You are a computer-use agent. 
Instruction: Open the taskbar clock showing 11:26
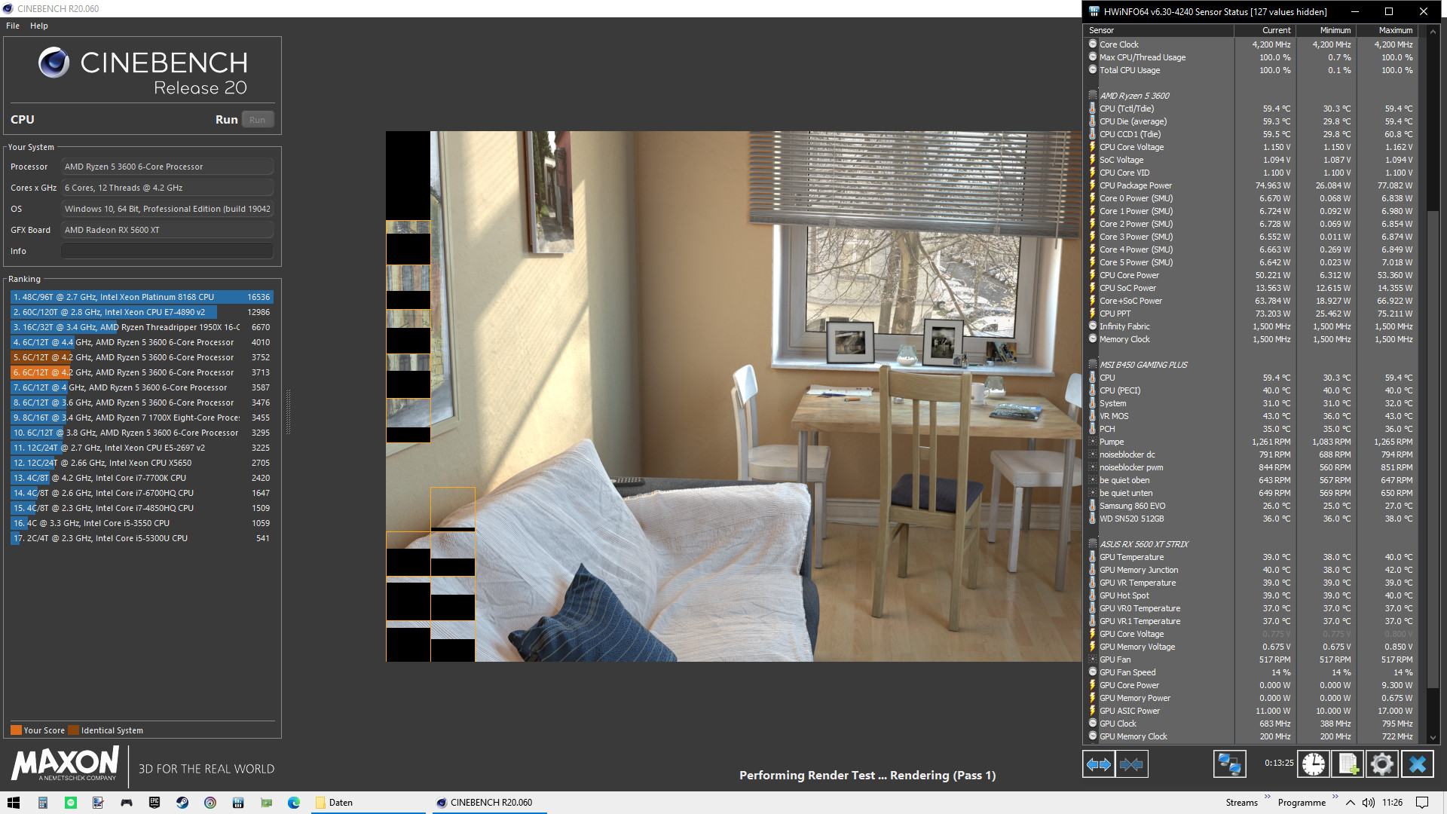pyautogui.click(x=1392, y=803)
